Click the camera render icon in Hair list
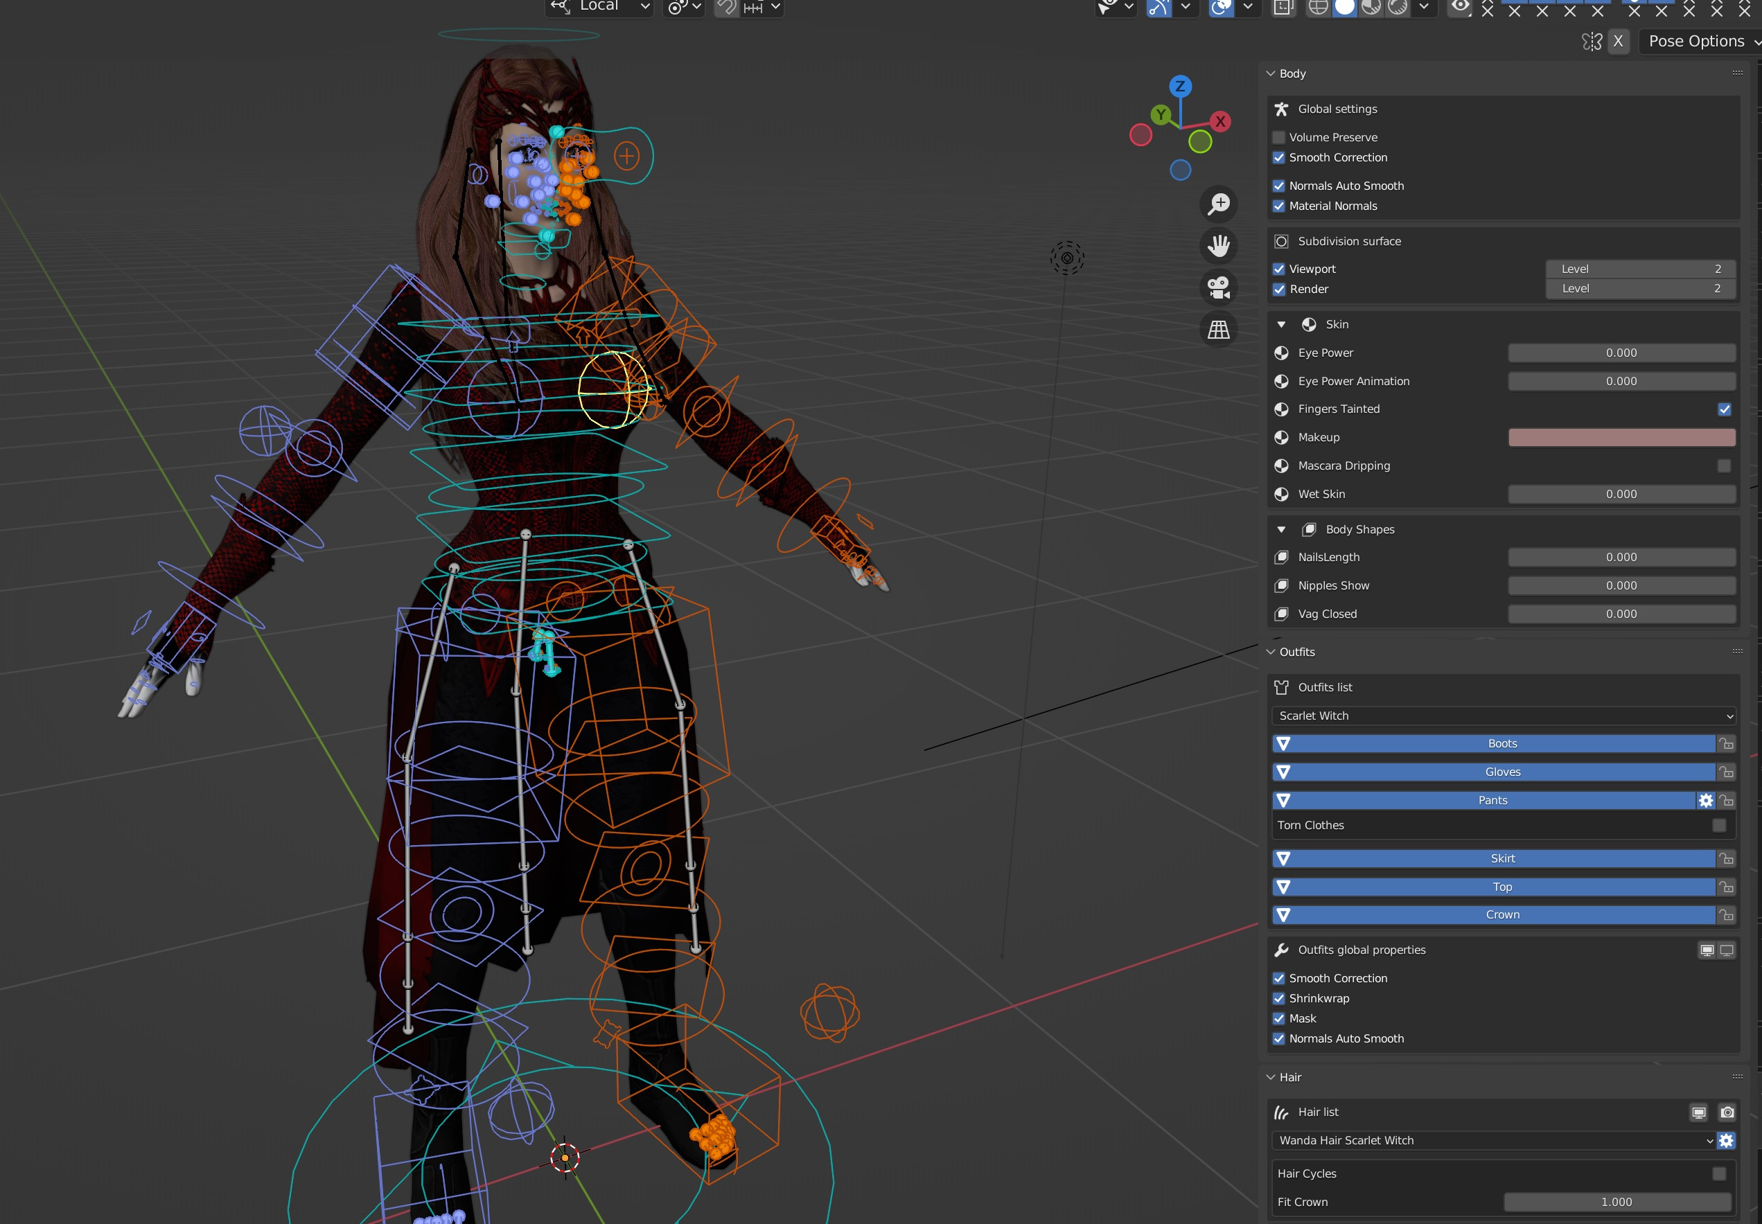The height and width of the screenshot is (1224, 1762). pyautogui.click(x=1727, y=1112)
